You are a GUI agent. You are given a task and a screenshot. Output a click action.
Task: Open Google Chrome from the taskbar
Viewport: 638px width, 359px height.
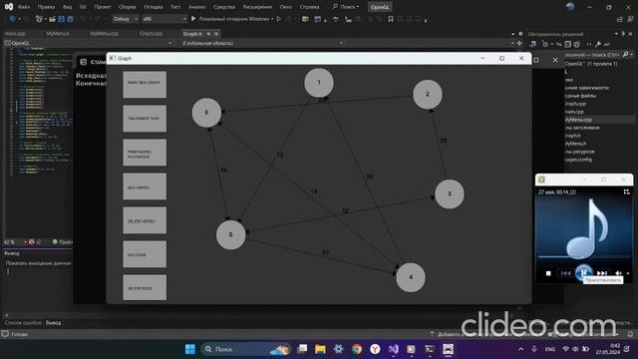pyautogui.click(x=357, y=349)
